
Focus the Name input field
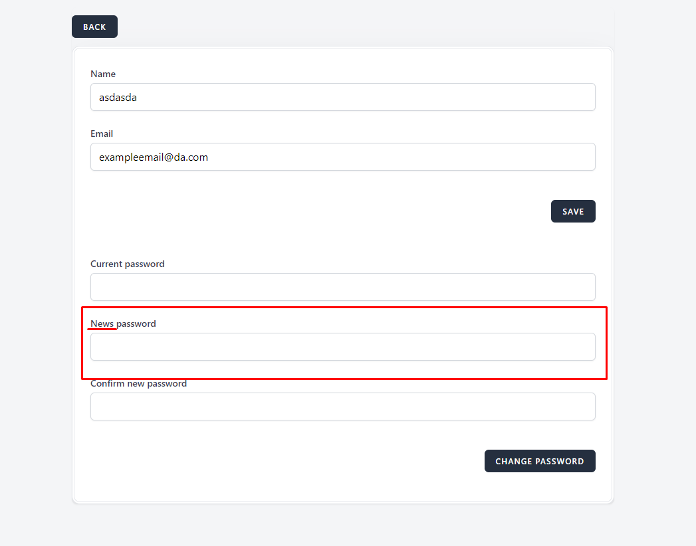pos(342,97)
